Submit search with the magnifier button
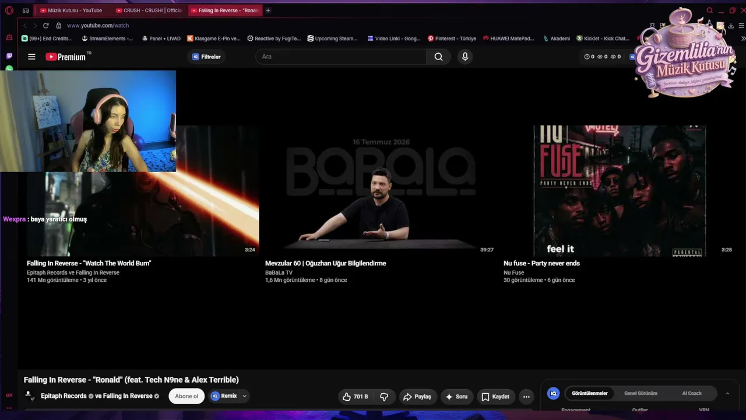746x420 pixels. click(438, 57)
